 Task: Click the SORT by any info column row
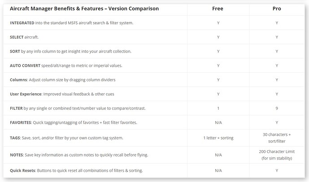tap(70, 51)
